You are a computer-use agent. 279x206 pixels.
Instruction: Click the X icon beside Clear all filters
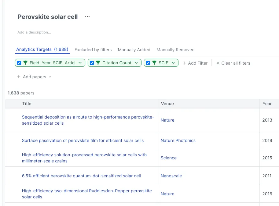[x=218, y=63]
